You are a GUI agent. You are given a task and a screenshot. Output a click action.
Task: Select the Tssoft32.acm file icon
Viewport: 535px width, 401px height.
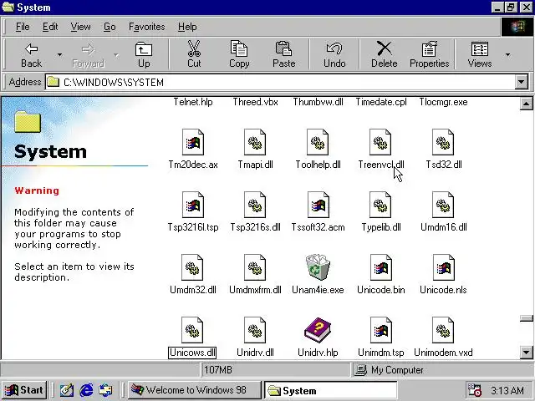tap(318, 205)
